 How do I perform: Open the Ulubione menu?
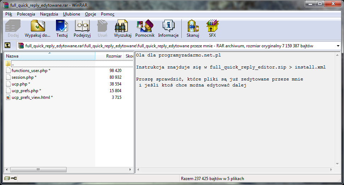click(x=72, y=14)
